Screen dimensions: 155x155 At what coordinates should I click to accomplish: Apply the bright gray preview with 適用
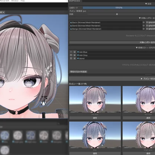tap(139, 154)
